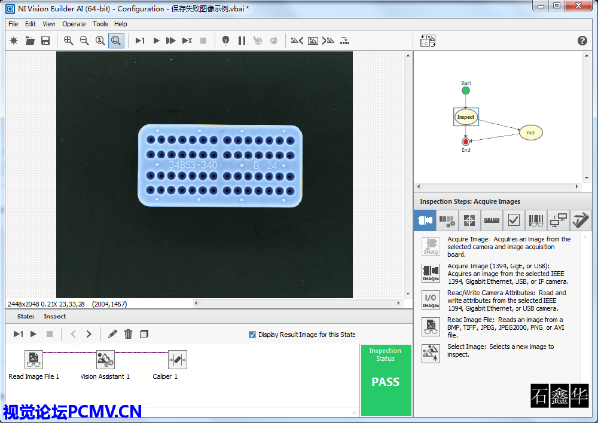Add Read/Write Camera Attributes step
Viewport: 598px width, 423px height.
click(431, 300)
